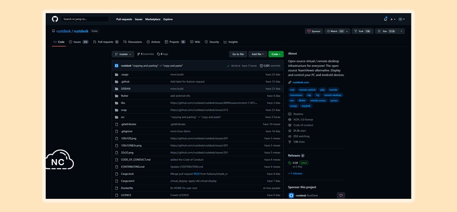Open the Dockerfile file
The width and height of the screenshot is (457, 212).
[x=127, y=188]
